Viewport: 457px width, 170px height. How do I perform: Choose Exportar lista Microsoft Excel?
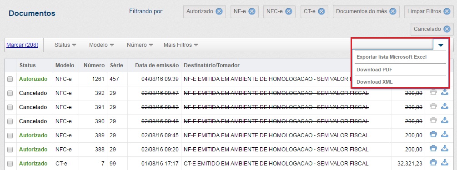(x=392, y=57)
